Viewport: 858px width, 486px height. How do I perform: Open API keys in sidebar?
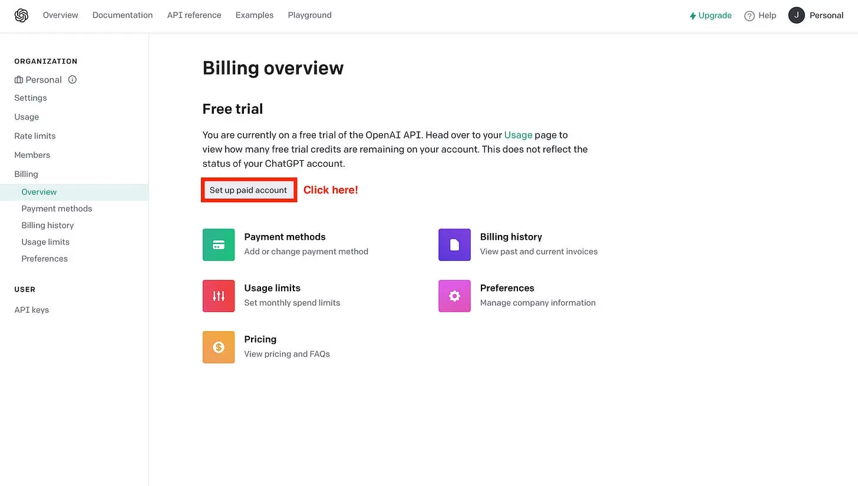click(32, 310)
